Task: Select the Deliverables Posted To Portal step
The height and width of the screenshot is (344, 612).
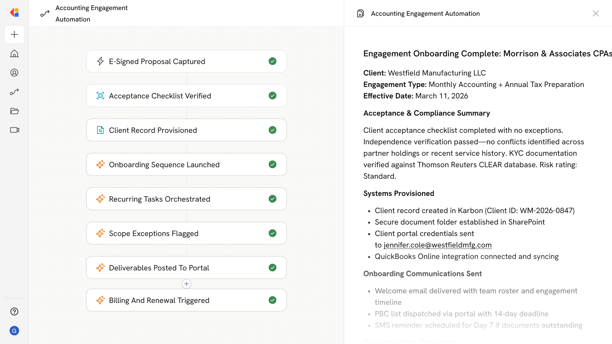Action: [159, 268]
